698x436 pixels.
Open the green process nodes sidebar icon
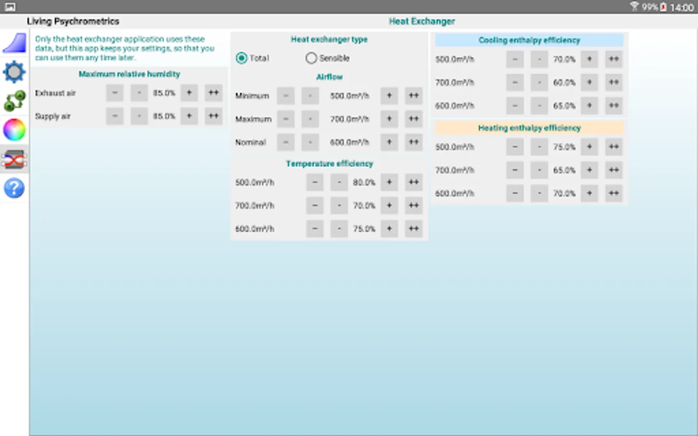[x=15, y=101]
